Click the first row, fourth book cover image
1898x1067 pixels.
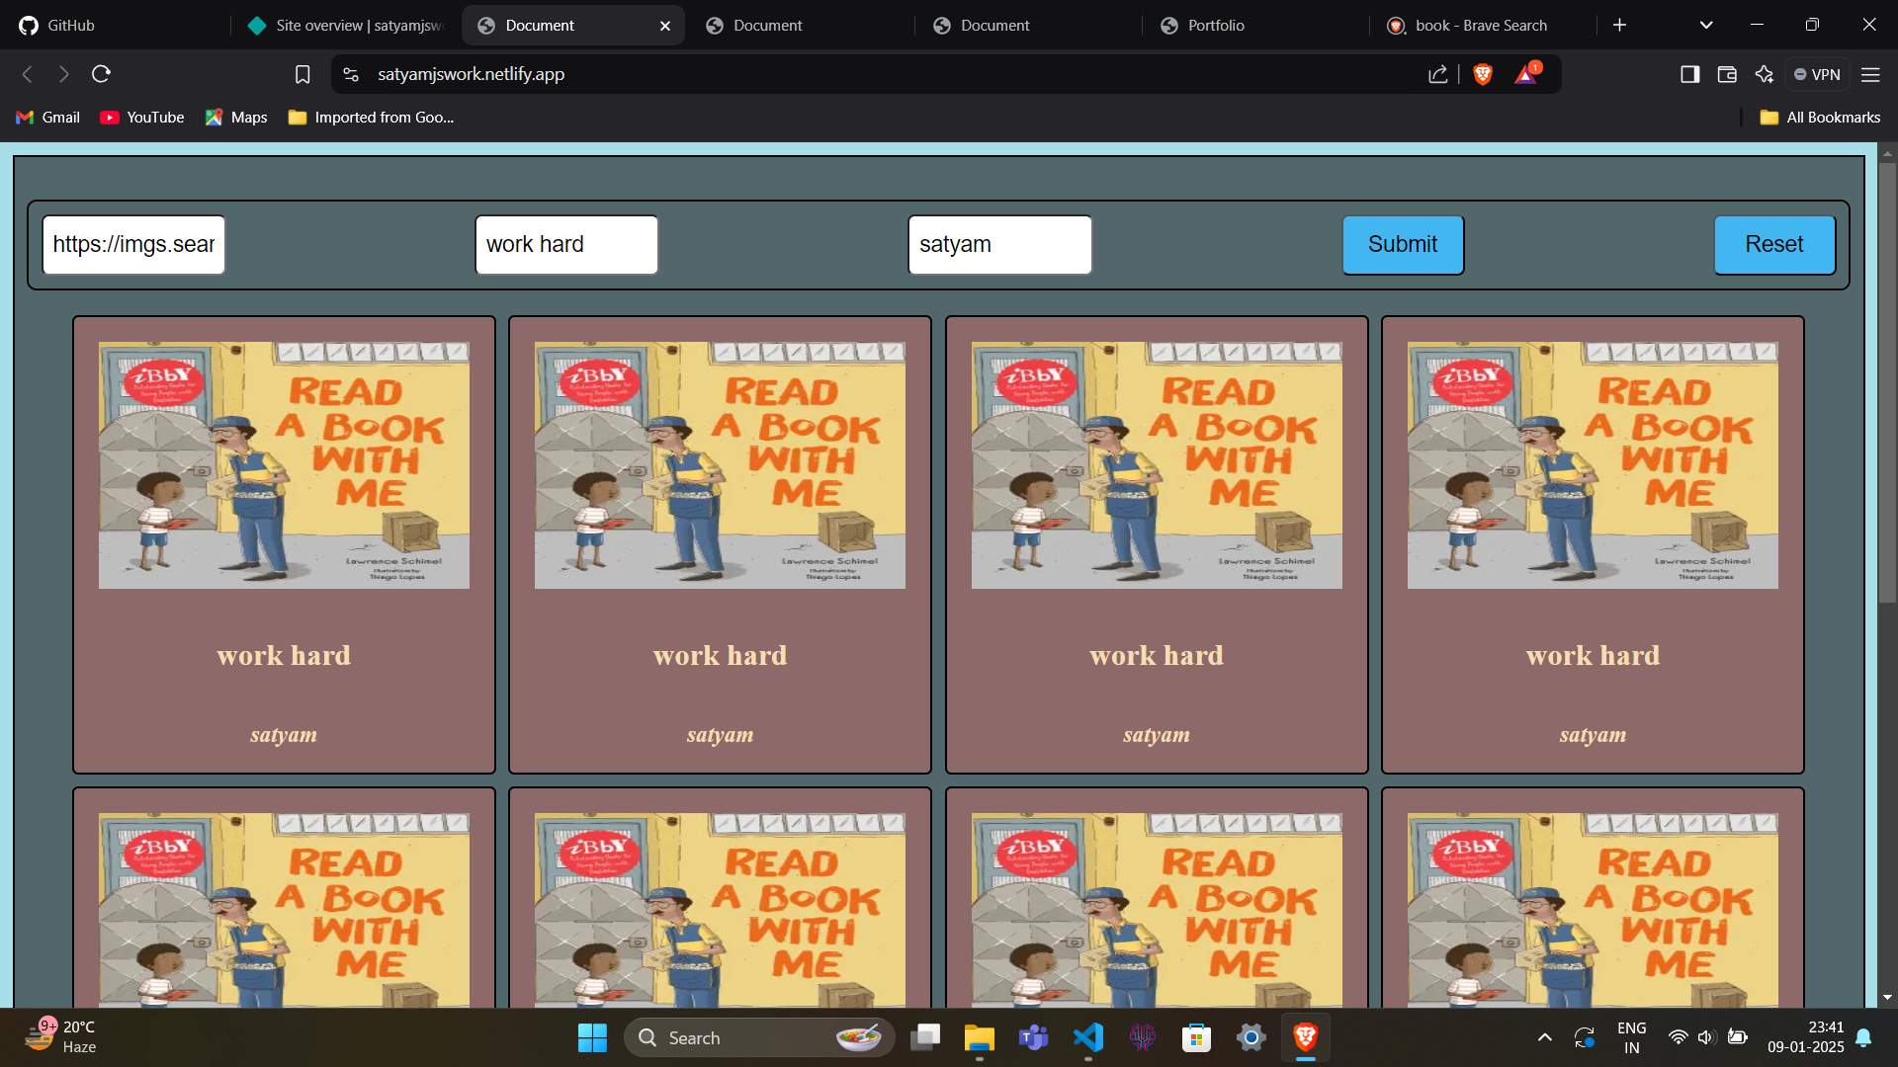point(1593,465)
